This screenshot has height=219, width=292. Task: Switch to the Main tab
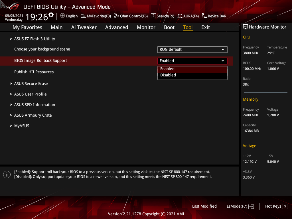pyautogui.click(x=57, y=27)
